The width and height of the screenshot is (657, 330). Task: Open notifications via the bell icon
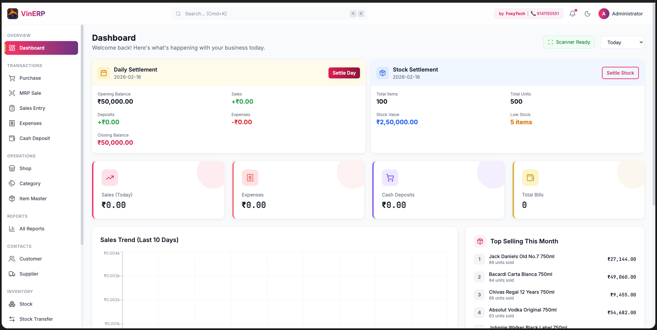572,14
